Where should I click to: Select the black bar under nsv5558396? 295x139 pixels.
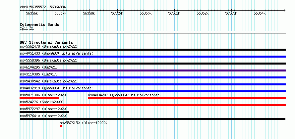click(152, 64)
